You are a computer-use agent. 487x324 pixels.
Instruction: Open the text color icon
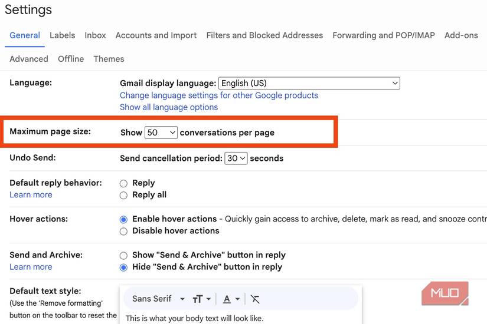coord(227,299)
